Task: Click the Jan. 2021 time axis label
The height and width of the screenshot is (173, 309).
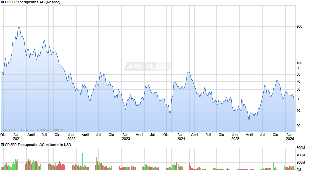Action: 17,137
